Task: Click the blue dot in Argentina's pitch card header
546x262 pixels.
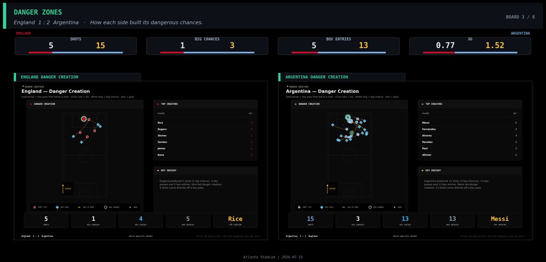Action: pos(295,104)
